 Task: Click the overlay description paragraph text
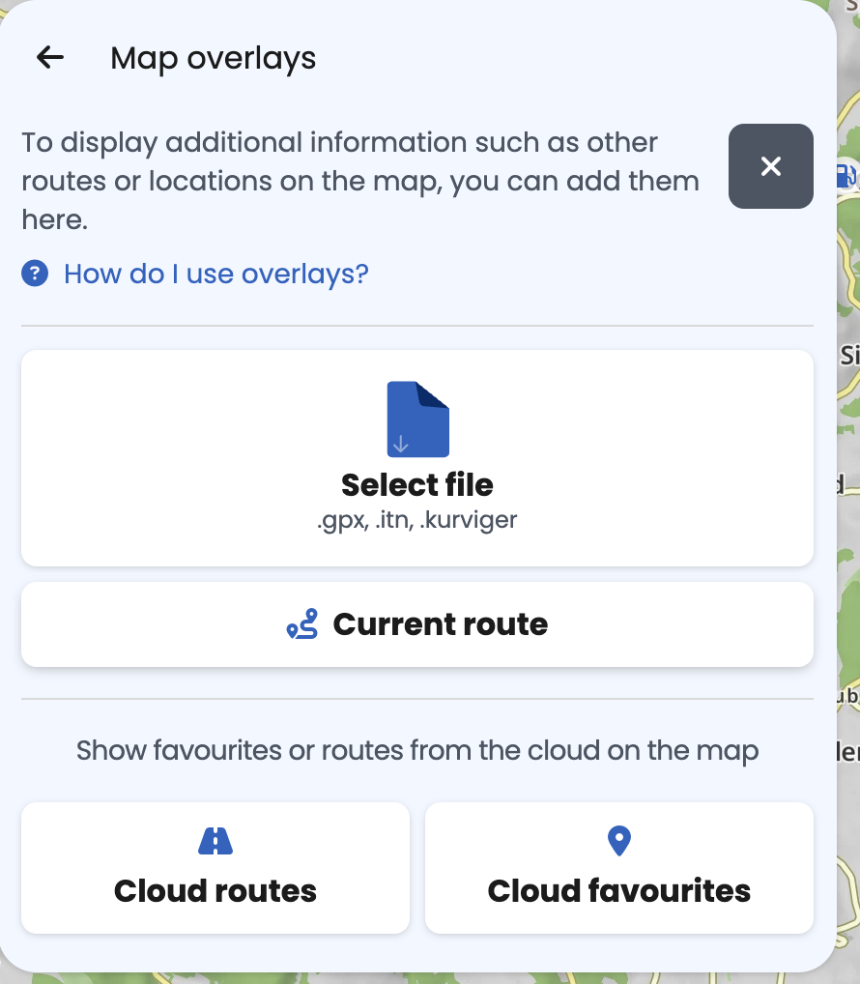[x=359, y=181]
